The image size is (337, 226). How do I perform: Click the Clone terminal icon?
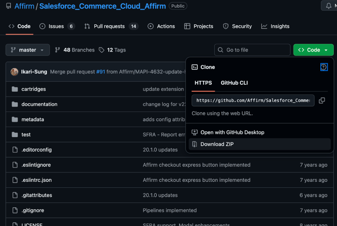tap(194, 67)
